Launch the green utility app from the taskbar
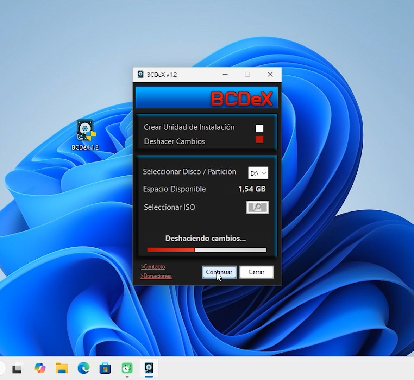 127,368
